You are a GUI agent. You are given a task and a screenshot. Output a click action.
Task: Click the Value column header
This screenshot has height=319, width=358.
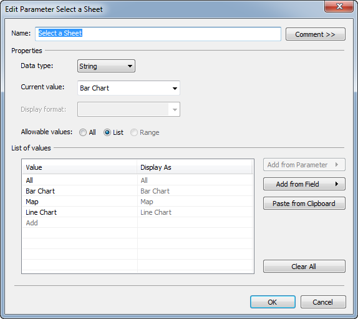pos(80,167)
